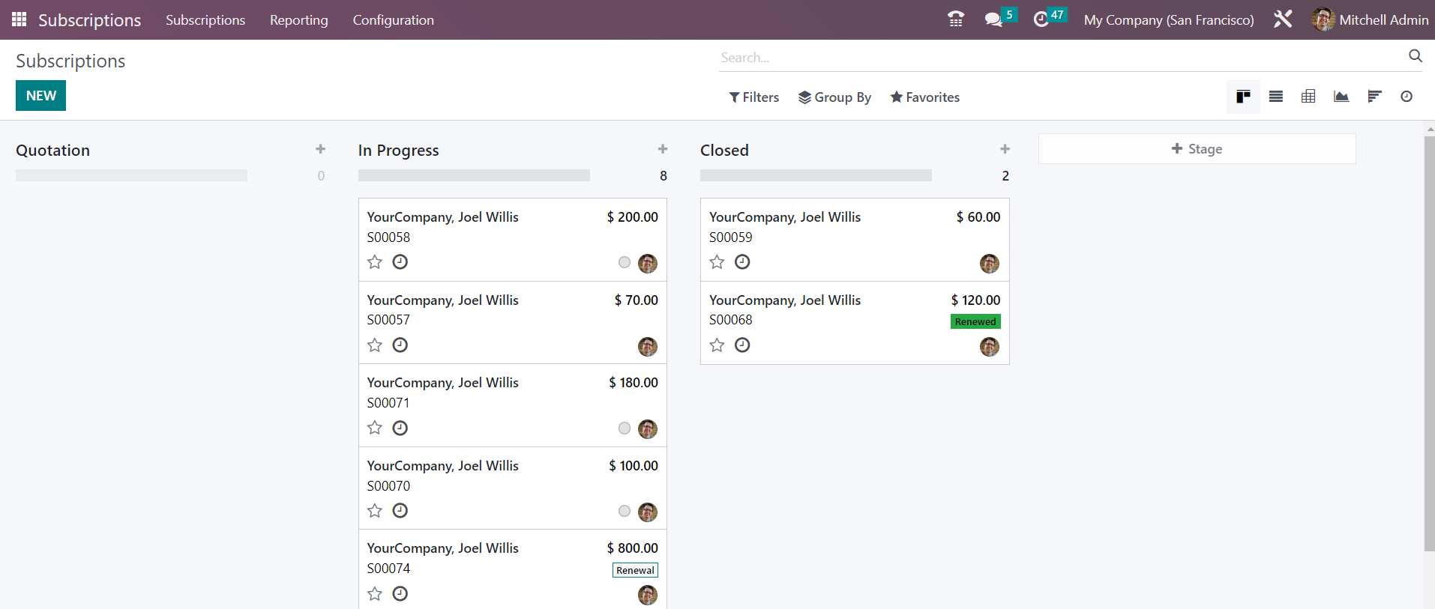The image size is (1435, 609).
Task: Open activity clock on S00074 card
Action: click(400, 594)
